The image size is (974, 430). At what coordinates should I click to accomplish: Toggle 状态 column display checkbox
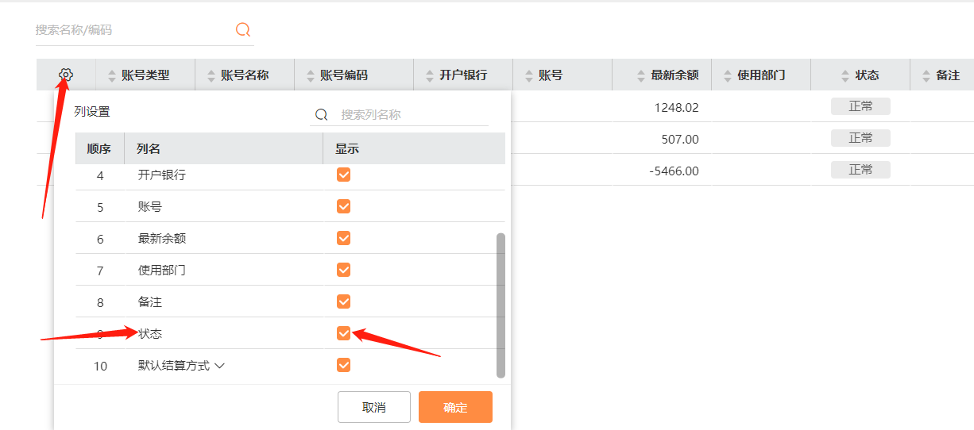[343, 333]
